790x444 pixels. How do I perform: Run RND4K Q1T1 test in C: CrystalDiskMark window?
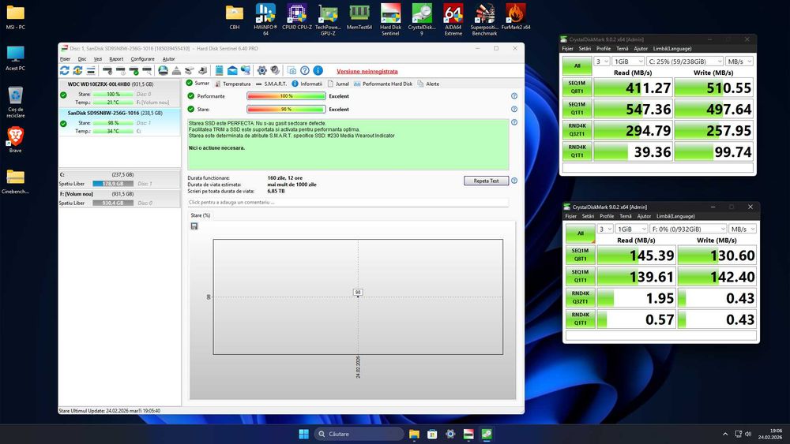coord(577,151)
